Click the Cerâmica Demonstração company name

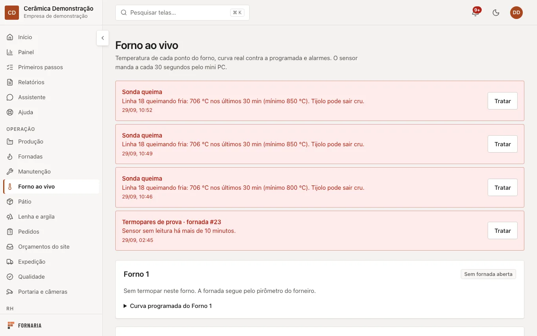click(58, 9)
